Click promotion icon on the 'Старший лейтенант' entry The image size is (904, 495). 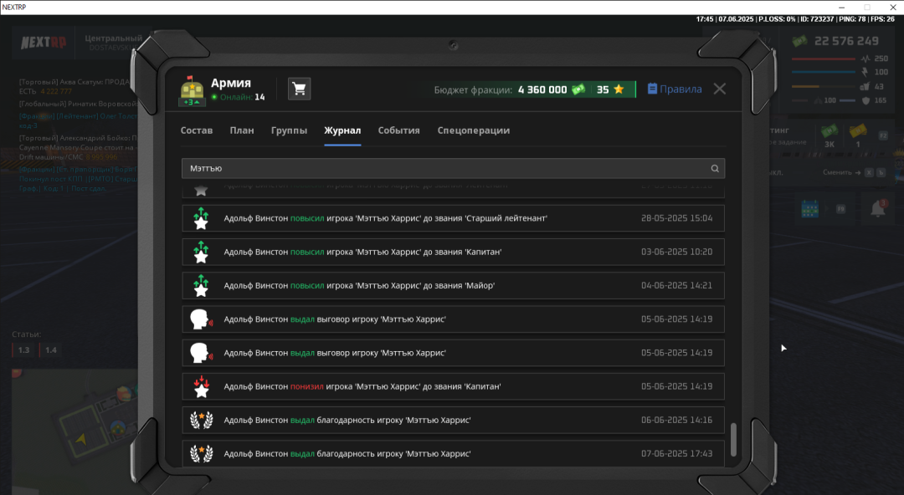pyautogui.click(x=200, y=218)
